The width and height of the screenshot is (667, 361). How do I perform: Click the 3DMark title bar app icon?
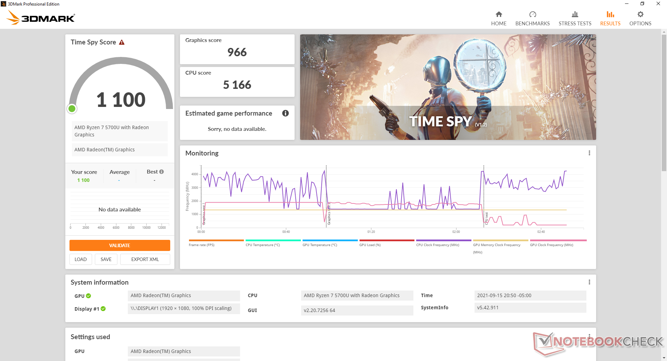click(3, 4)
